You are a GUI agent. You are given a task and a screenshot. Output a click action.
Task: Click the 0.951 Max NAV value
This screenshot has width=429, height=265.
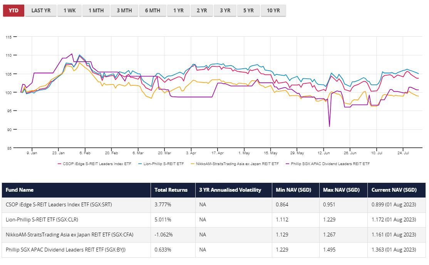[x=329, y=205]
